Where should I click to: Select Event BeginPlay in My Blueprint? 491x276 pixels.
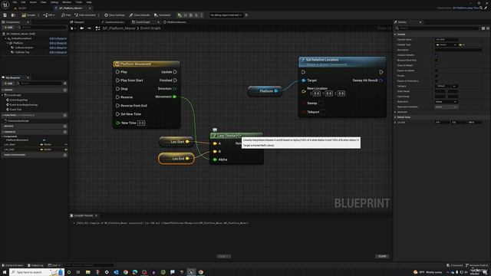click(18, 100)
